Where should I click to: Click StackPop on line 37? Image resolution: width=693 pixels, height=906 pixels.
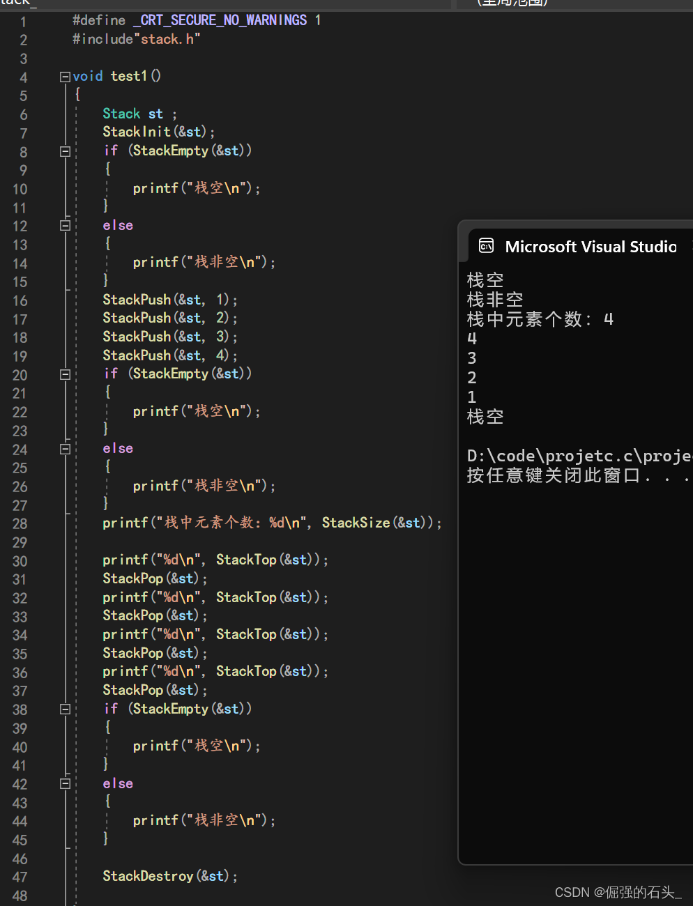coord(133,690)
